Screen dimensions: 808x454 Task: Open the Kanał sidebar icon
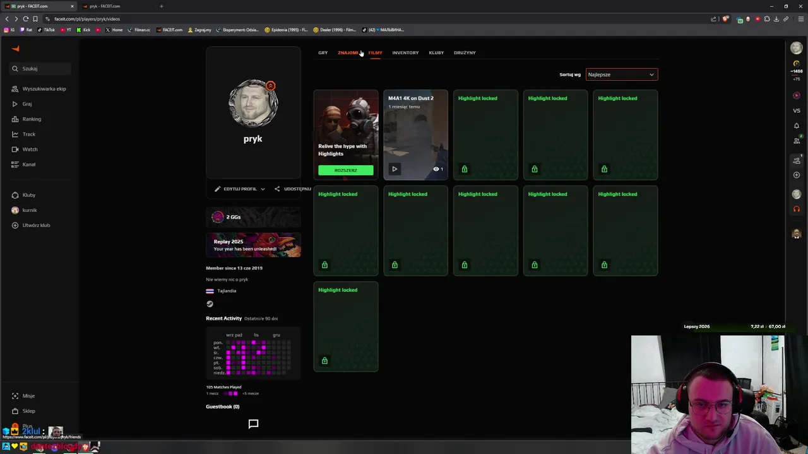pos(15,165)
